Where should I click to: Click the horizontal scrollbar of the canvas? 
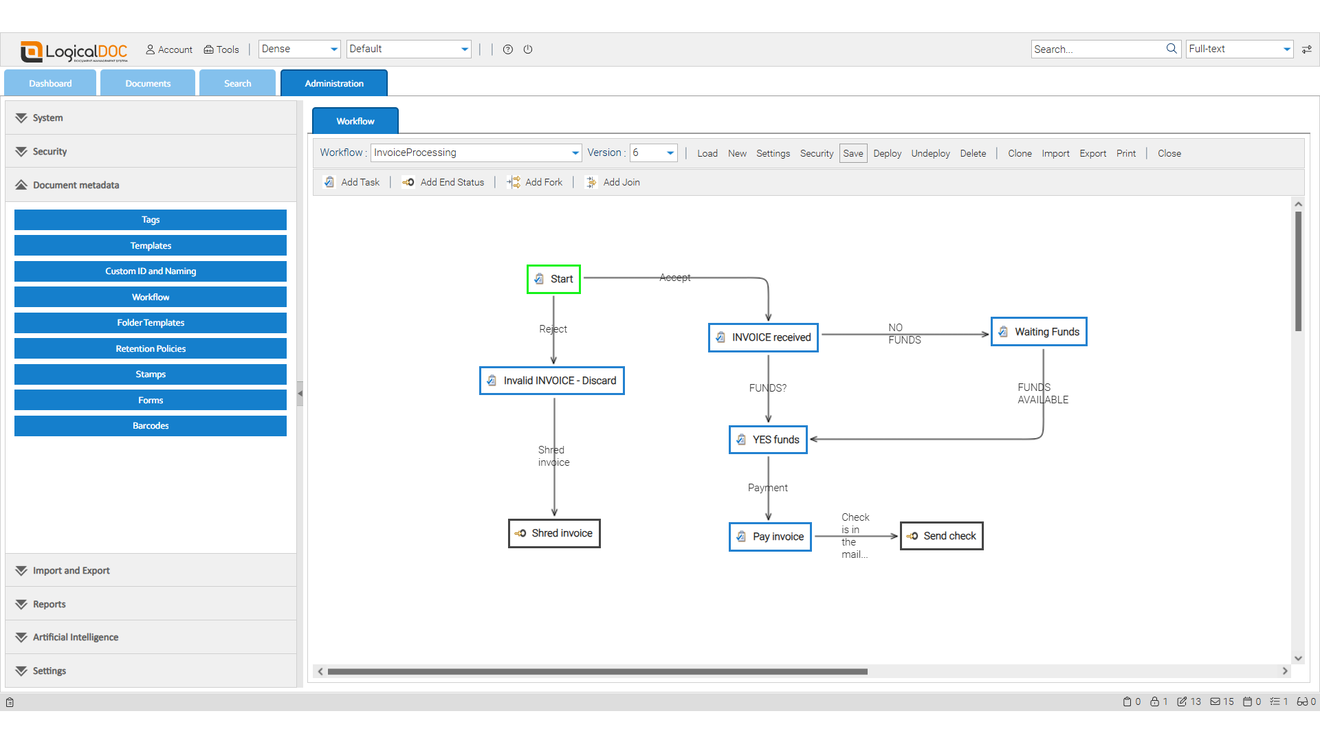coord(597,671)
